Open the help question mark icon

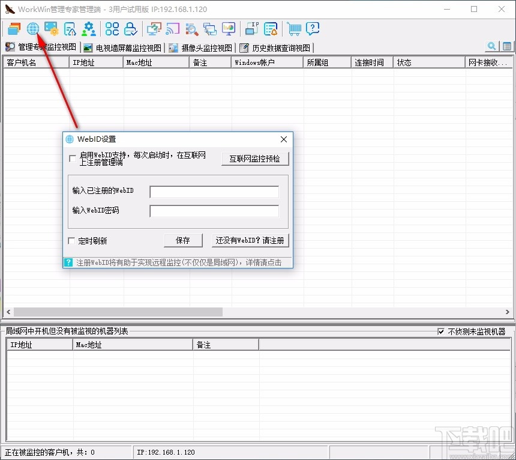[x=312, y=28]
